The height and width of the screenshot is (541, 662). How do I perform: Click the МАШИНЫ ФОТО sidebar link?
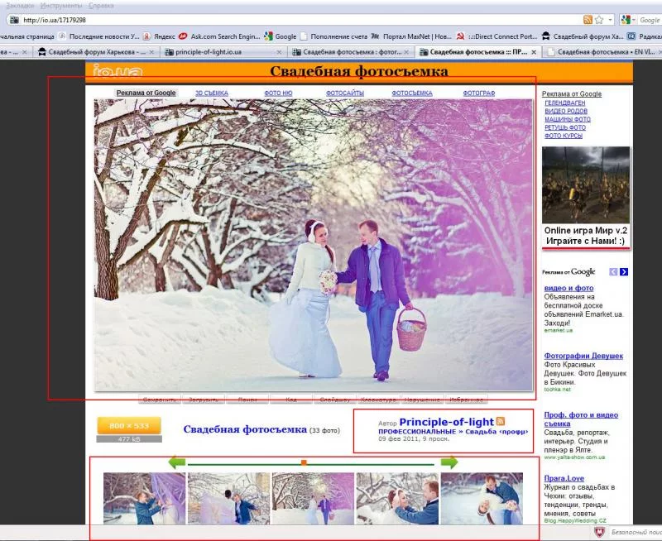[568, 119]
